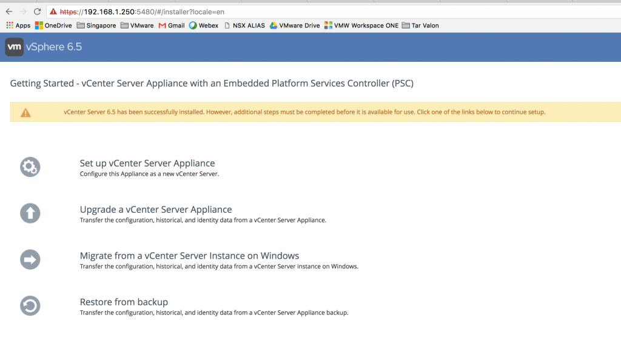Screen dimensions: 621x352
Task: Click the browser reload button
Action: [38, 12]
